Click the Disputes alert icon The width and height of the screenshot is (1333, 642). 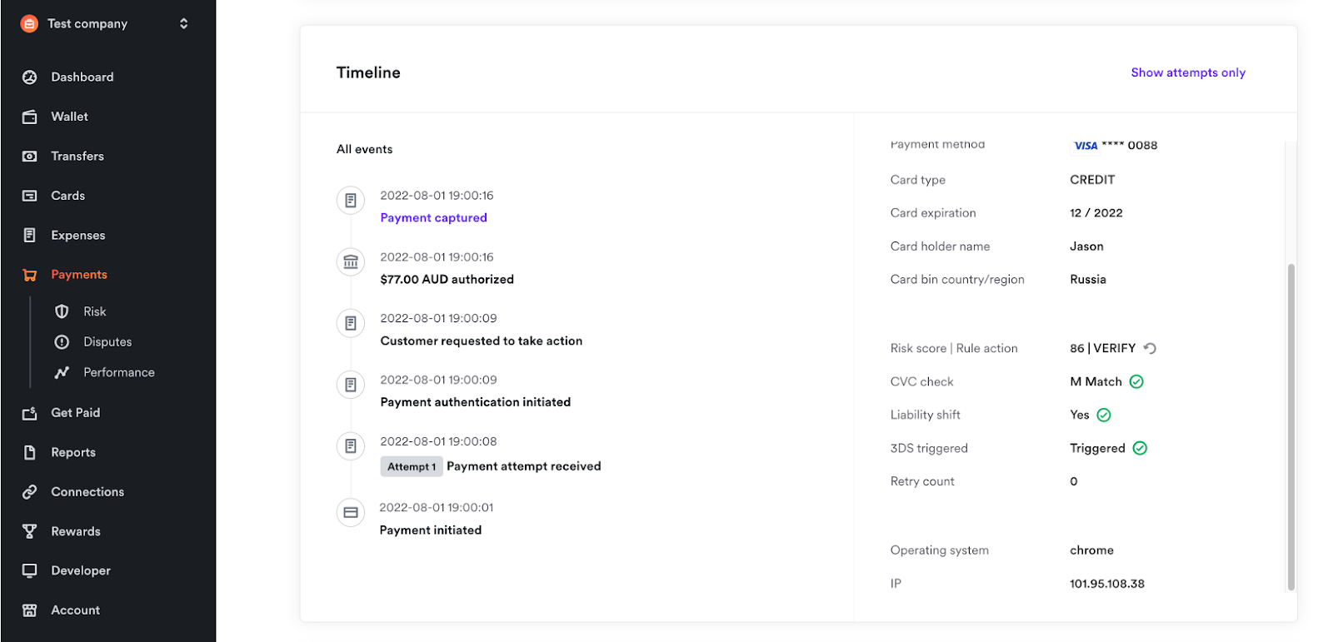62,342
